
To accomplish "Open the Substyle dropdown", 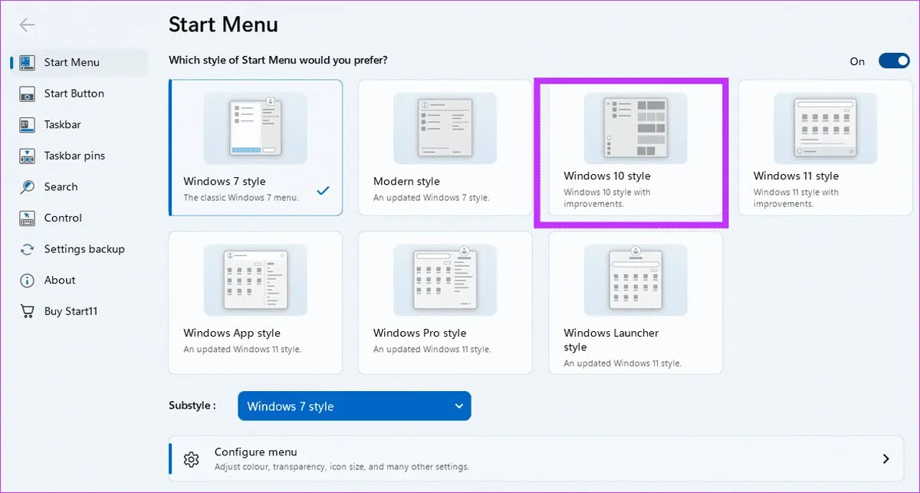I will click(x=354, y=406).
